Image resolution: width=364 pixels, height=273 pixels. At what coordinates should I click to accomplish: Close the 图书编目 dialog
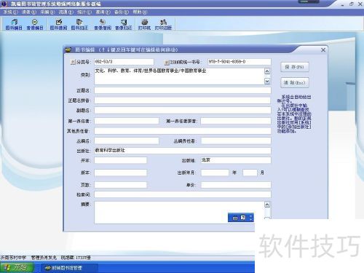[x=323, y=50]
